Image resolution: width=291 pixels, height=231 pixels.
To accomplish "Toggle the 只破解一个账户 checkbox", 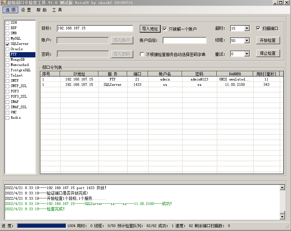I will [x=165, y=29].
